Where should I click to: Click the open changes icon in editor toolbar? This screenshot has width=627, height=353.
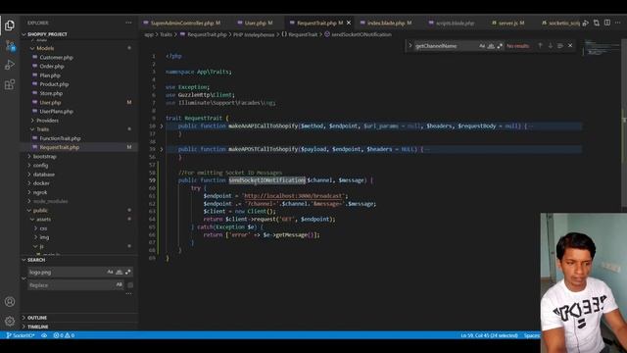pos(597,23)
